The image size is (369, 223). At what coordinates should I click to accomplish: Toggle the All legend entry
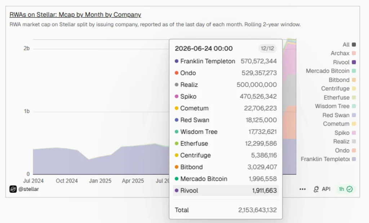pos(349,44)
